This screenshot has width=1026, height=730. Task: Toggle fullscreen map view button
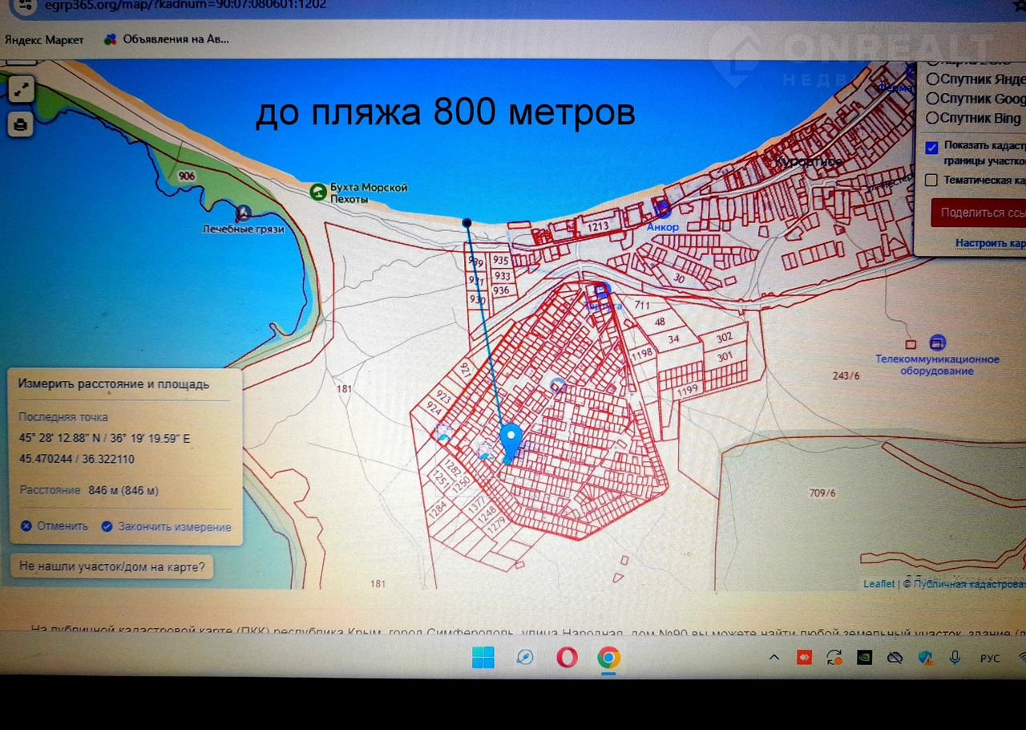pyautogui.click(x=21, y=89)
